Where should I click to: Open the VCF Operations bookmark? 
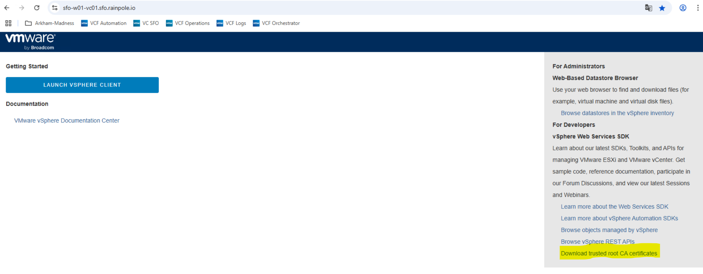coord(188,23)
